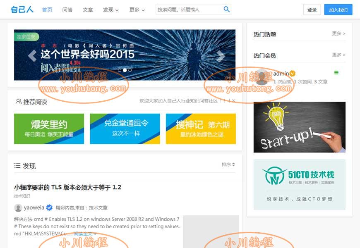
Task: Click the 欢迎大家加入自己人行业知识问答社区 announcement text
Action: [185, 101]
